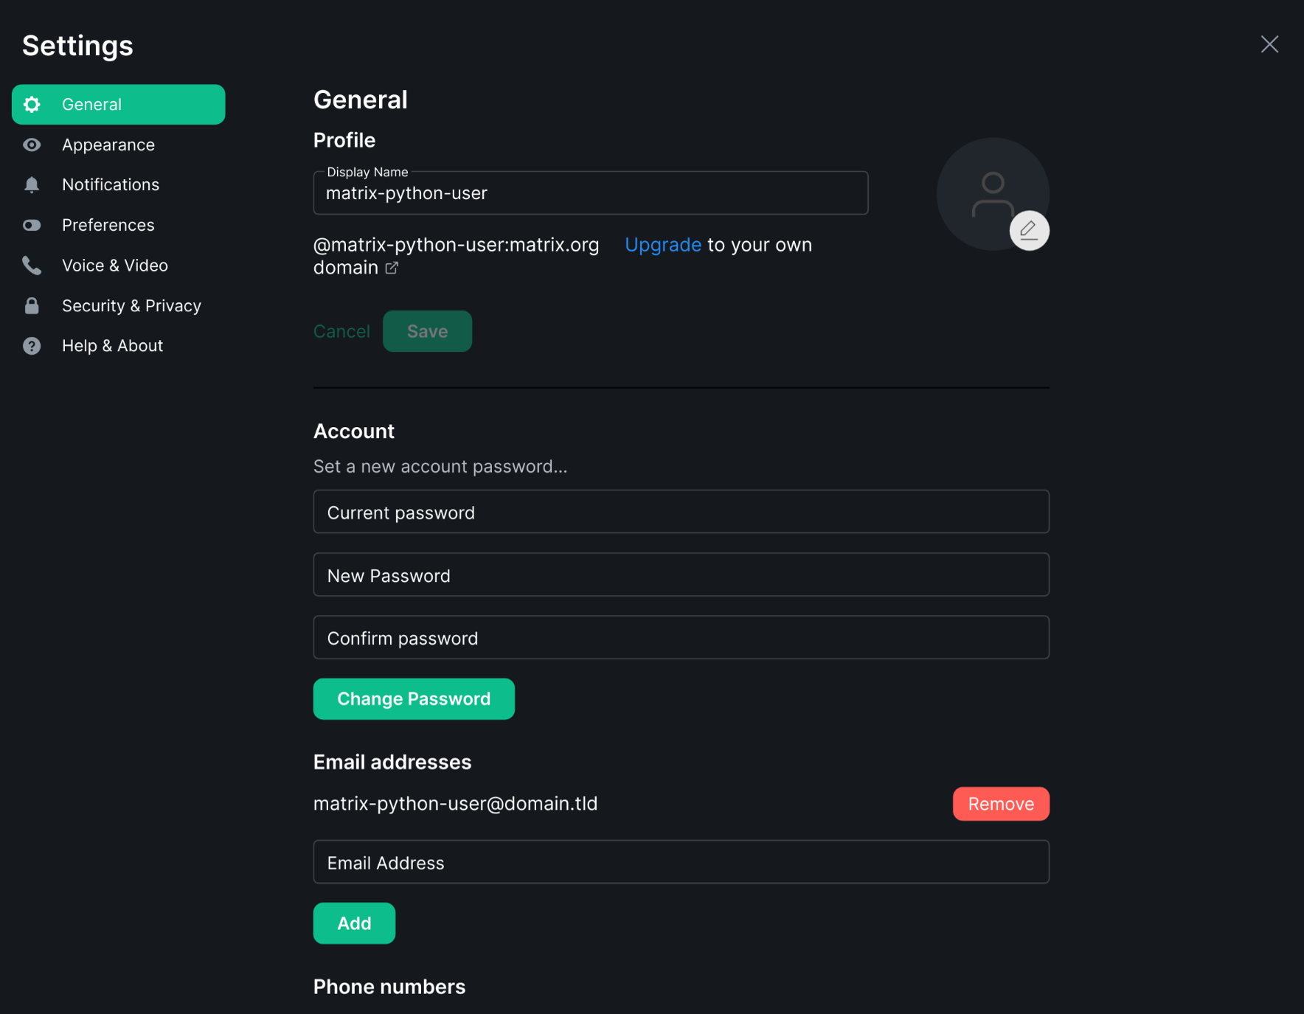Click the Add button under Email Address
Screen dimensions: 1304x1014
pyautogui.click(x=354, y=923)
